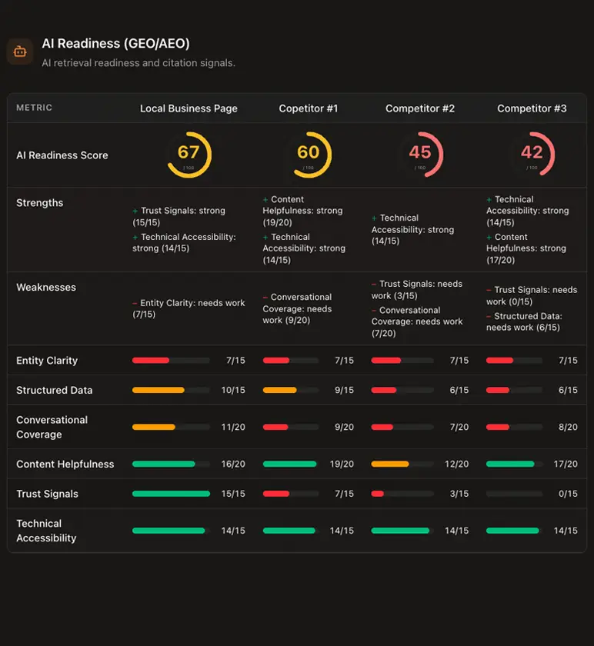Click the green Content Helpfulness bar scored 16/20
Image resolution: width=594 pixels, height=646 pixels.
click(164, 464)
